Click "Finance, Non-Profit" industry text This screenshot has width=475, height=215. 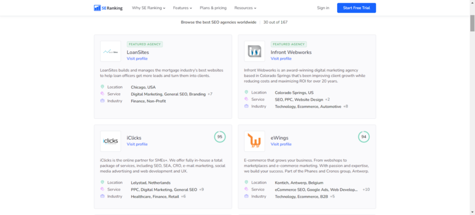pos(148,101)
